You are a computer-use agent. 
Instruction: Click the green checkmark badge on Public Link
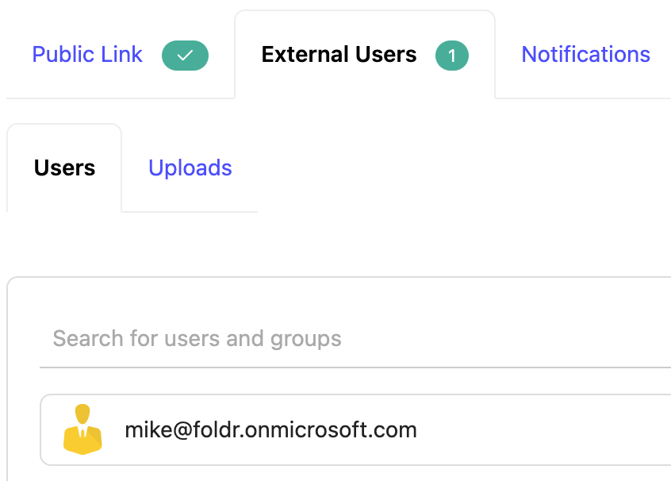pos(185,56)
